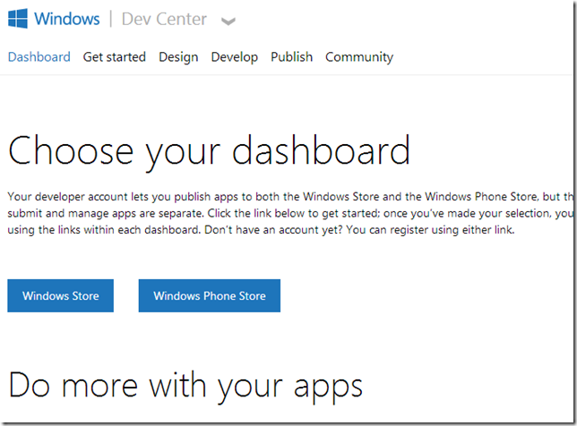
Task: Click the text line starting 'using the links within'
Action: click(261, 230)
